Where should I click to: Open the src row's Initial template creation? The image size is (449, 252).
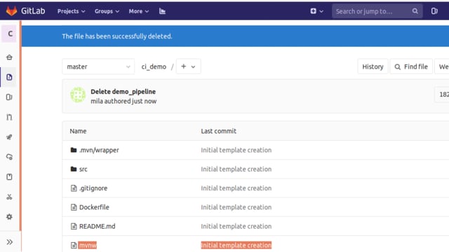pyautogui.click(x=236, y=169)
